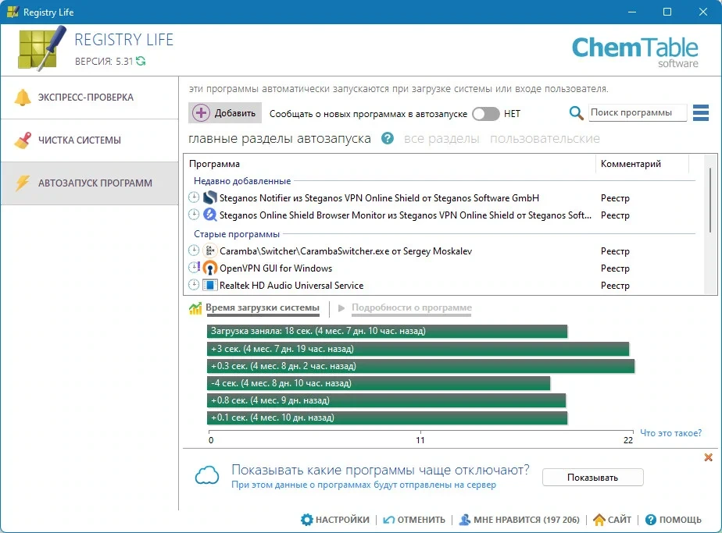Select the Steganos Notifier row text
This screenshot has height=533, width=722.
pyautogui.click(x=379, y=197)
